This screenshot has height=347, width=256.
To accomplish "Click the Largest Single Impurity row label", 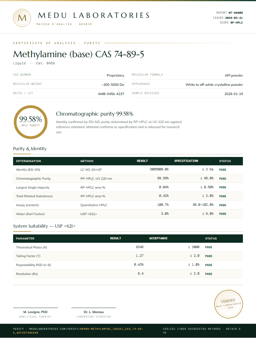I will (32, 187).
